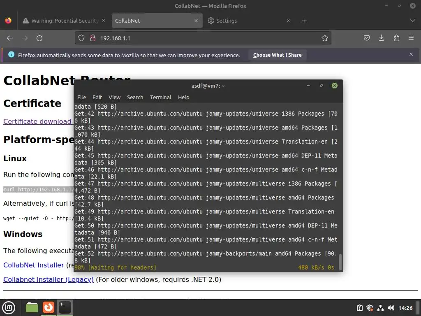Click the highlighted curl command text
Viewport: 421px width, 316px height.
pyautogui.click(x=38, y=190)
